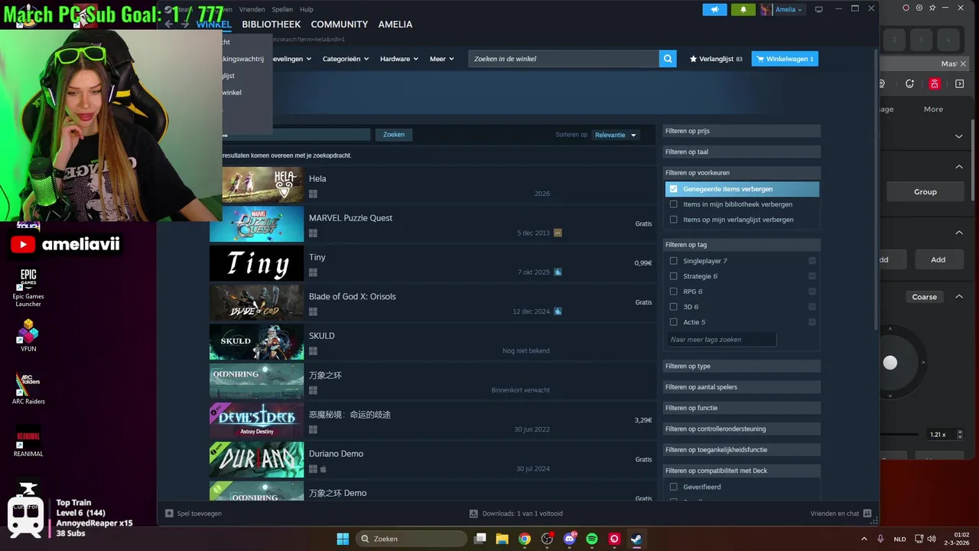The image size is (979, 551).
Task: Open the Epic Games Launcher desktop icon
Action: click(28, 287)
